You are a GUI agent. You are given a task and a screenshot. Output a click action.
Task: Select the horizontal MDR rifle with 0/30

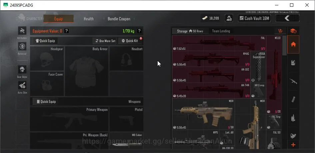click(204, 114)
